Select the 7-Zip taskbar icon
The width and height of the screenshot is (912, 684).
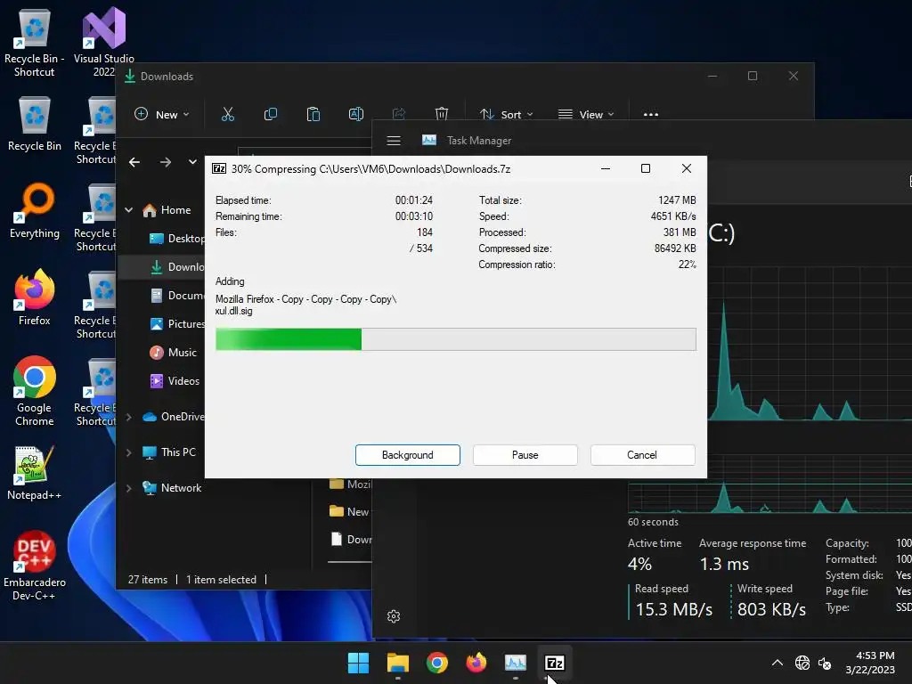tap(555, 663)
